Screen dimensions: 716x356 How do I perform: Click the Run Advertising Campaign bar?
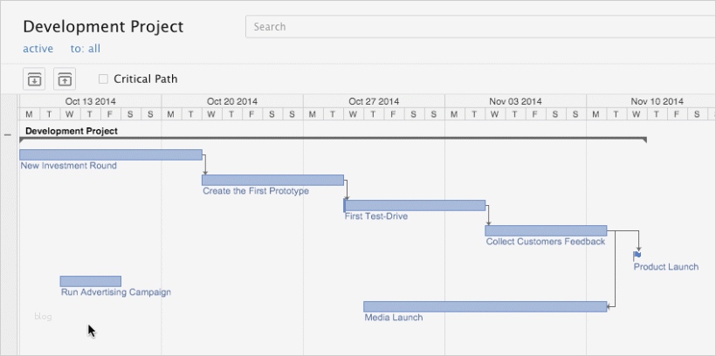pos(91,281)
